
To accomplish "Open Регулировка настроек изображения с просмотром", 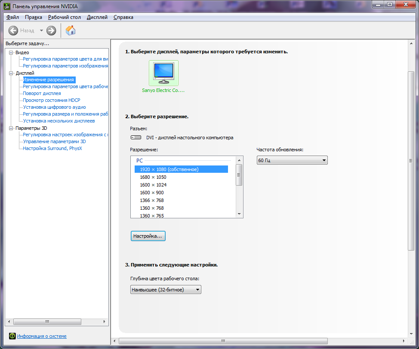I will 65,135.
